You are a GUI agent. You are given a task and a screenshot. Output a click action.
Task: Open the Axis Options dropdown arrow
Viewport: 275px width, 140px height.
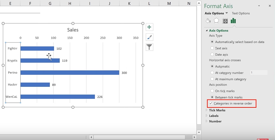[x=227, y=13]
